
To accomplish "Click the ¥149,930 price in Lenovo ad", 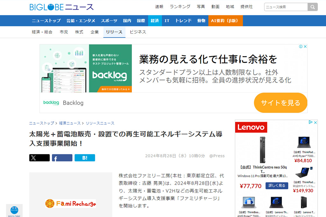I will pos(303,191).
